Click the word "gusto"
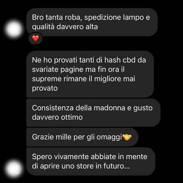 [x=143, y=108]
